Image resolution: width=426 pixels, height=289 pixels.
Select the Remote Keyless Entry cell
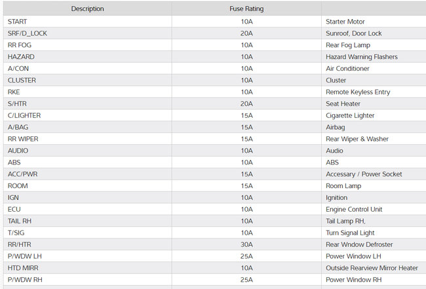pos(358,92)
